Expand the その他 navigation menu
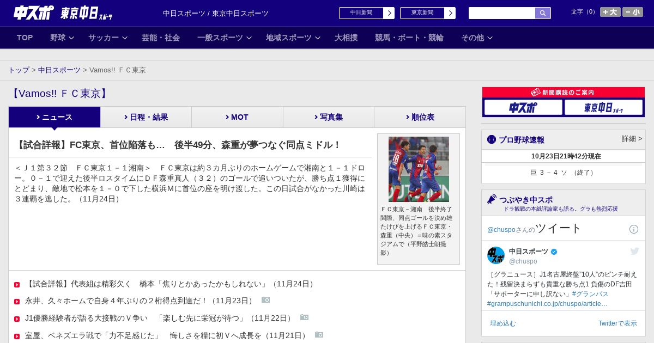 pos(477,38)
